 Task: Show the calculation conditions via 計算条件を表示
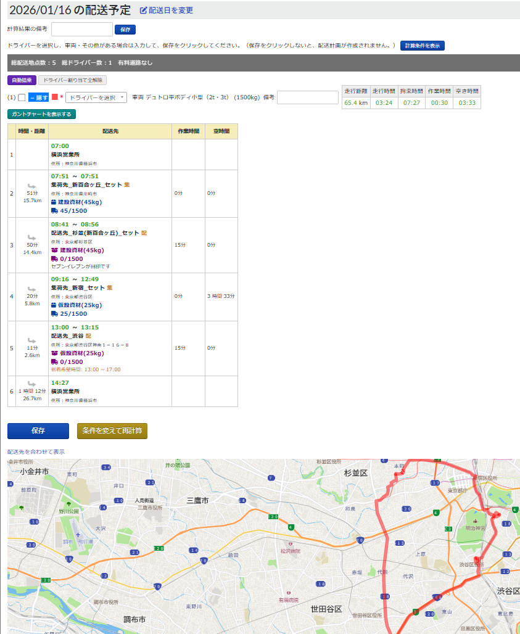click(422, 46)
